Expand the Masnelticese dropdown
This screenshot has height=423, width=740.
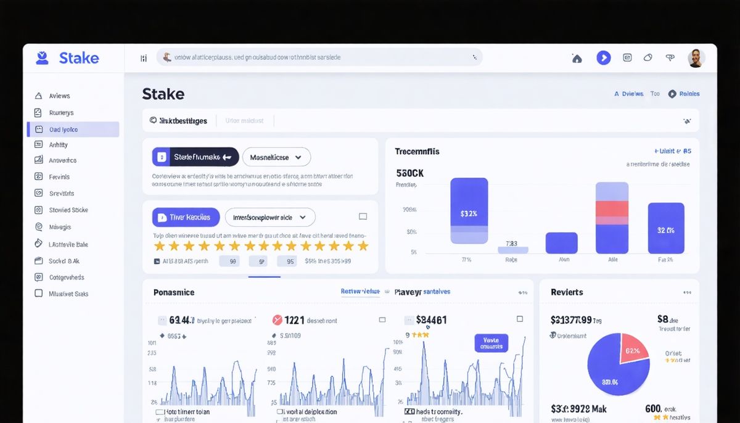(x=276, y=157)
